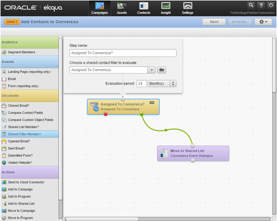The width and height of the screenshot is (277, 221).
Task: Open the Settings menu
Action: coord(188,8)
